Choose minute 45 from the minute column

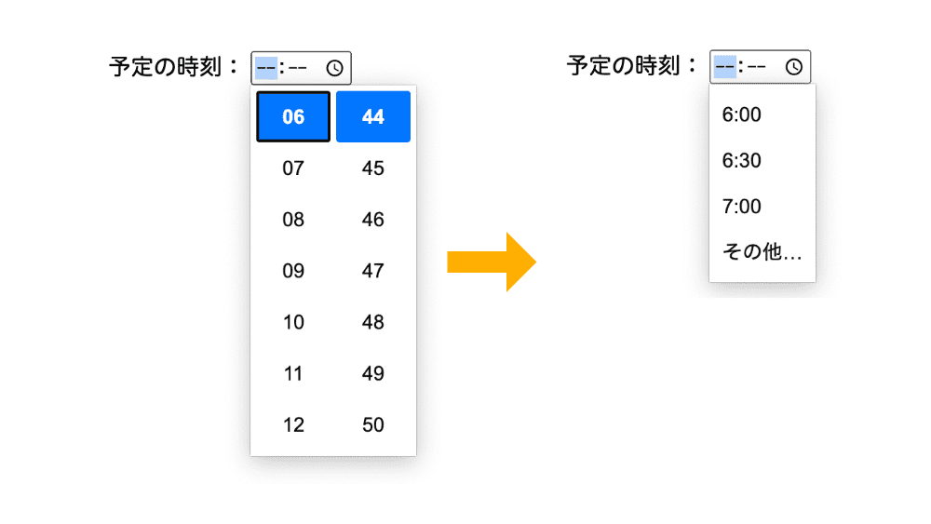click(x=373, y=168)
